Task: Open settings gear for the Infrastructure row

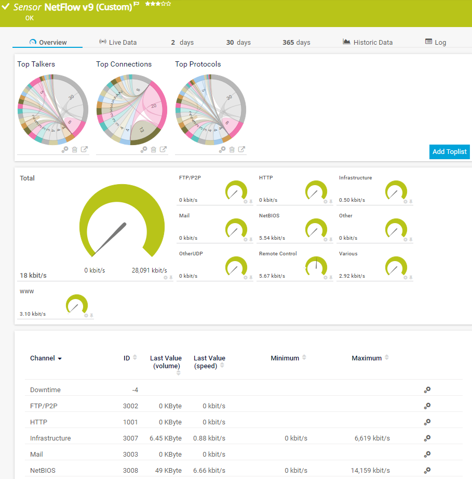Action: 427,438
